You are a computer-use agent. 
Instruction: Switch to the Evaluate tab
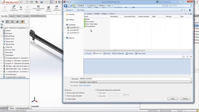[x=26, y=16]
